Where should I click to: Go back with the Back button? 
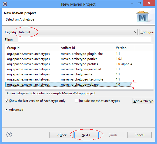click(x=62, y=135)
